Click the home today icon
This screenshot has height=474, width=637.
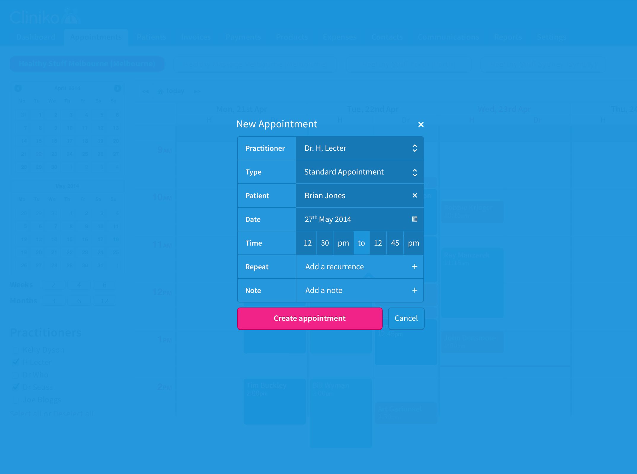pos(160,91)
